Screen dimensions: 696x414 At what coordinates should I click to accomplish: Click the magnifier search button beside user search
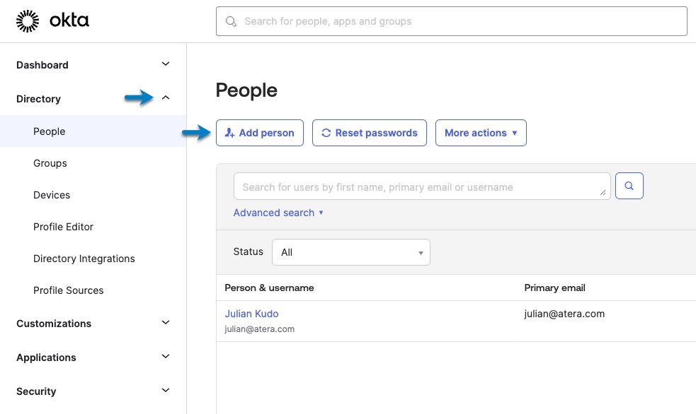(629, 186)
